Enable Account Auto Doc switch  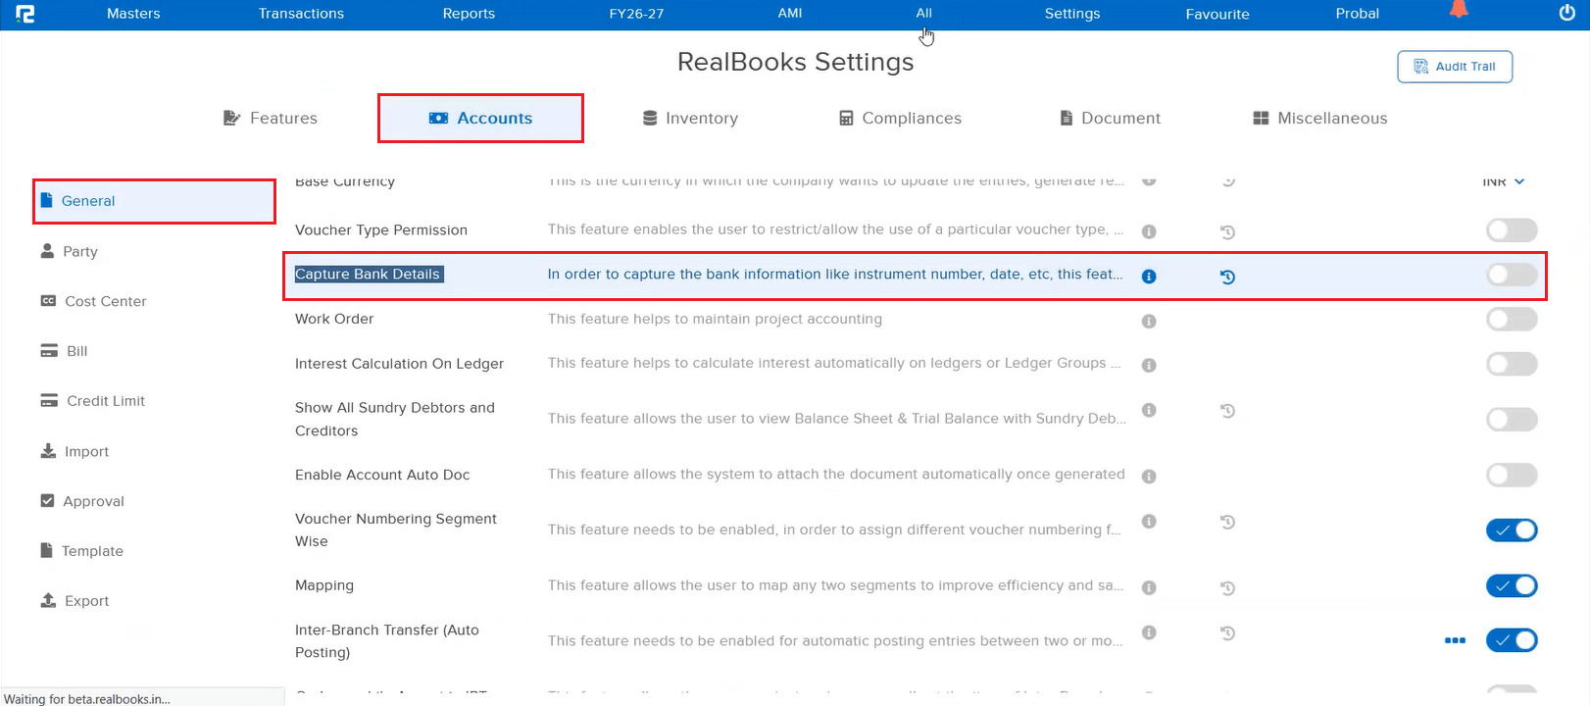pyautogui.click(x=1512, y=476)
